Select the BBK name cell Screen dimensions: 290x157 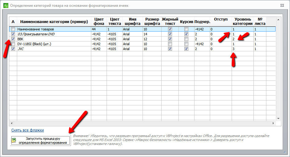pyautogui.click(x=54, y=39)
